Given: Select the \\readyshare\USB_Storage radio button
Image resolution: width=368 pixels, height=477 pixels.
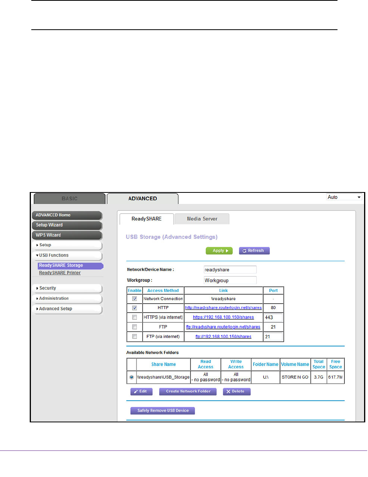Looking at the screenshot, I should (x=131, y=377).
